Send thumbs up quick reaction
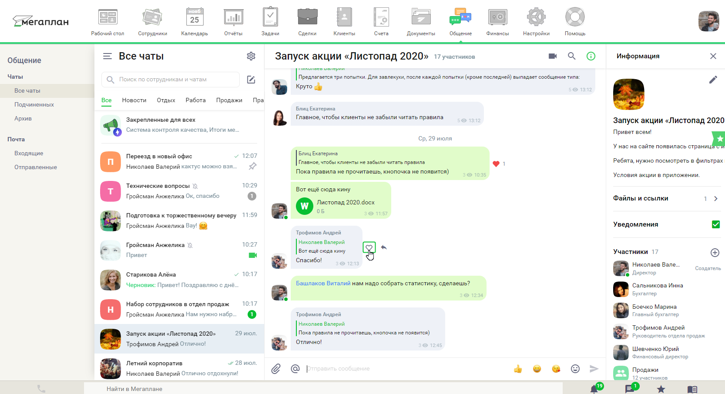725x394 pixels. [x=518, y=369]
